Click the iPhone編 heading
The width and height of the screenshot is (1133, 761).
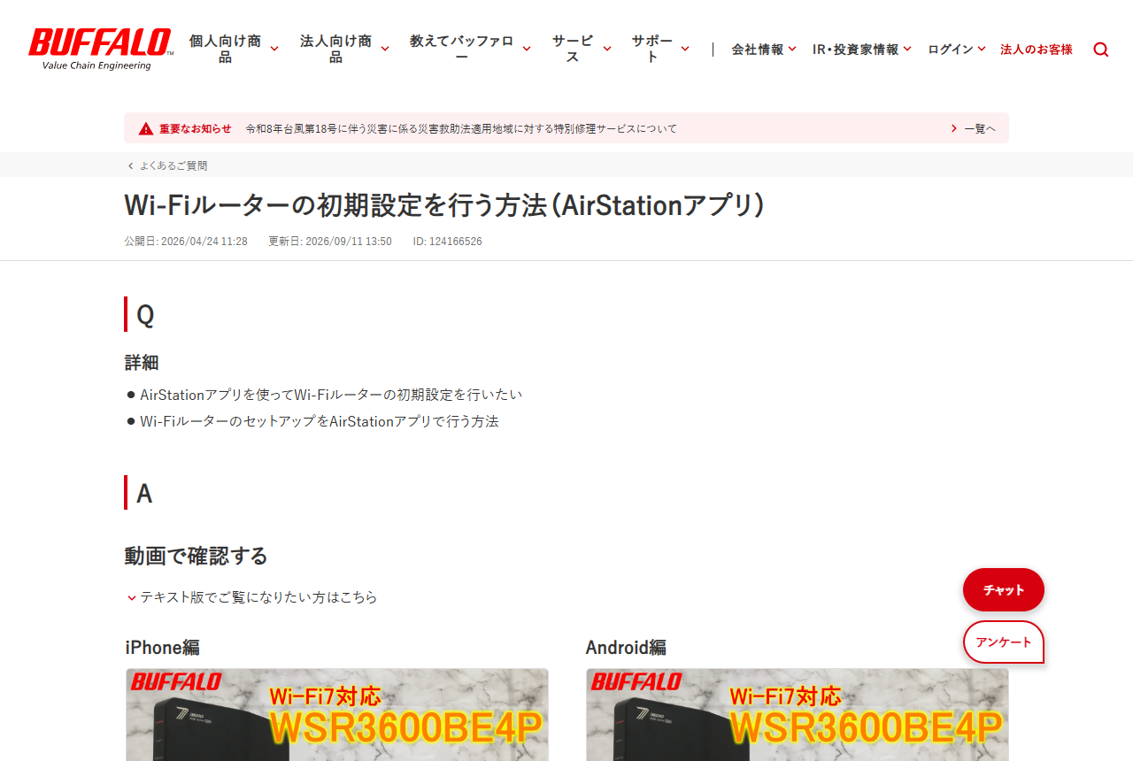click(x=163, y=648)
